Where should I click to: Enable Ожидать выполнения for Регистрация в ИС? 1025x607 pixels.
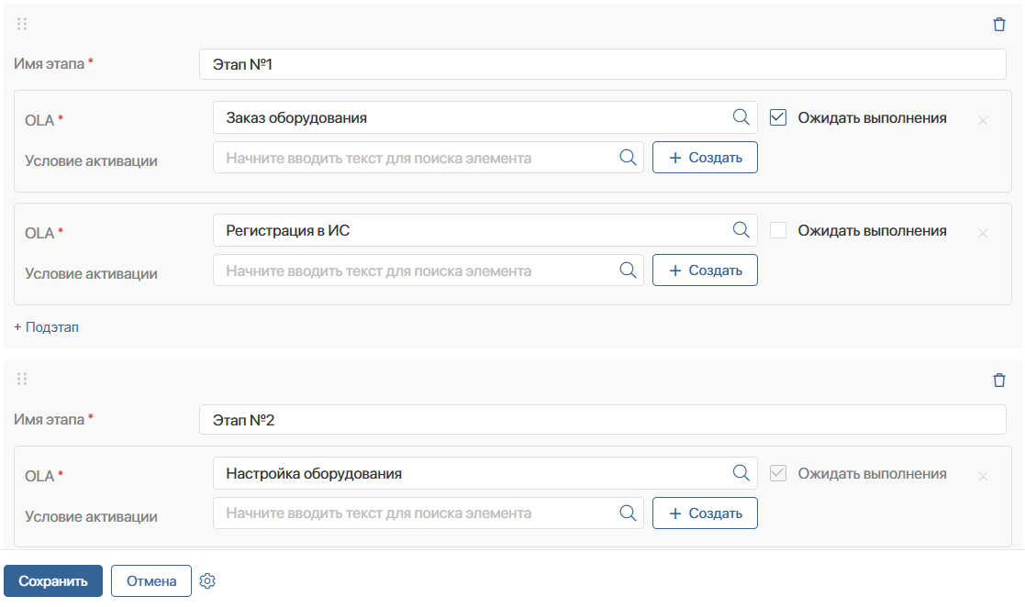point(778,230)
